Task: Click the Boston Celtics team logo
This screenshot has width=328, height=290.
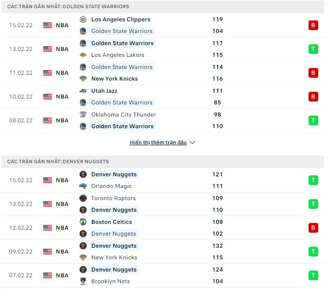Action: pos(83,222)
